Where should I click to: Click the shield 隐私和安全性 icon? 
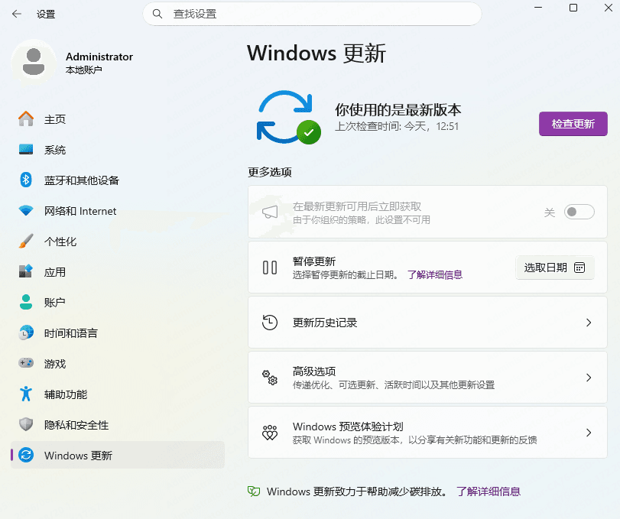(x=26, y=424)
